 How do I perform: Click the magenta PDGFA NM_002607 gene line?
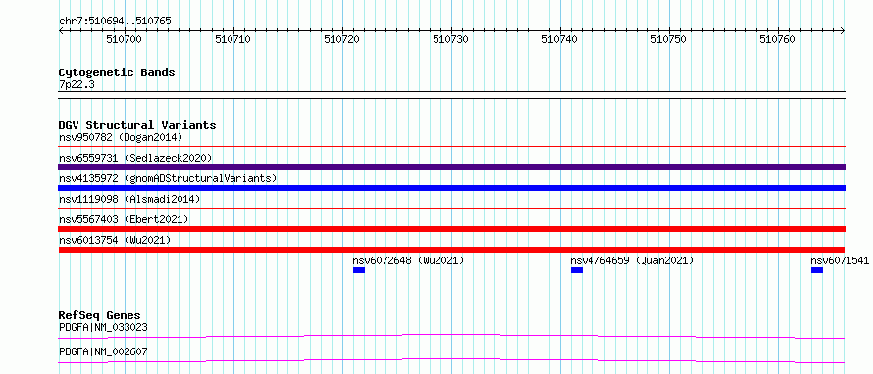[452, 360]
